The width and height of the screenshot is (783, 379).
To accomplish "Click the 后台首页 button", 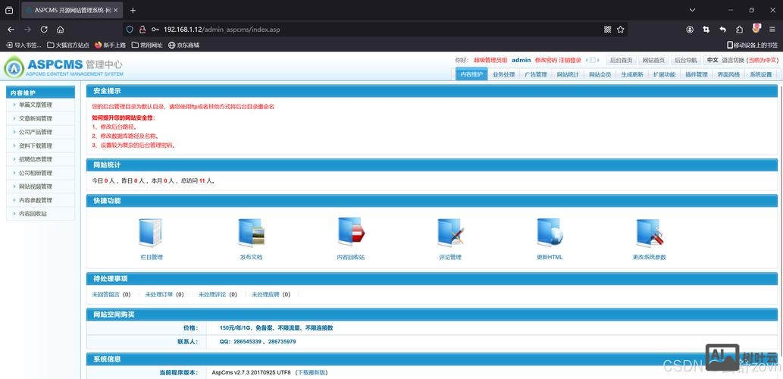I will [x=622, y=60].
